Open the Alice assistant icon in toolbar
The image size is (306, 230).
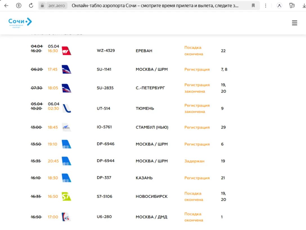tap(279, 6)
